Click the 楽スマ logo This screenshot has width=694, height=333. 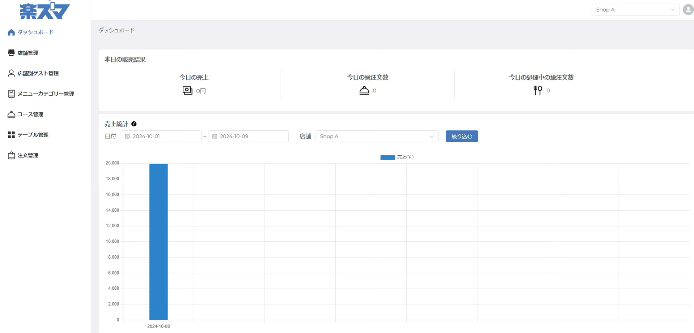[x=45, y=11]
